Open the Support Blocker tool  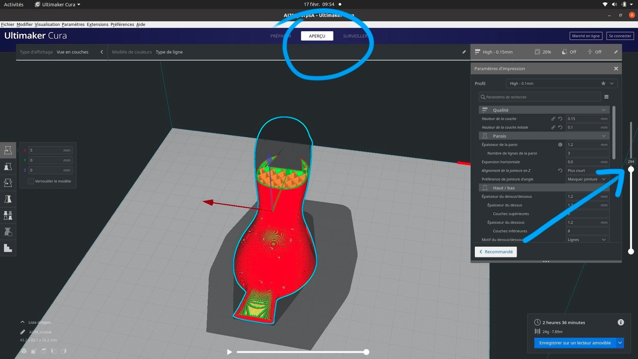(8, 232)
